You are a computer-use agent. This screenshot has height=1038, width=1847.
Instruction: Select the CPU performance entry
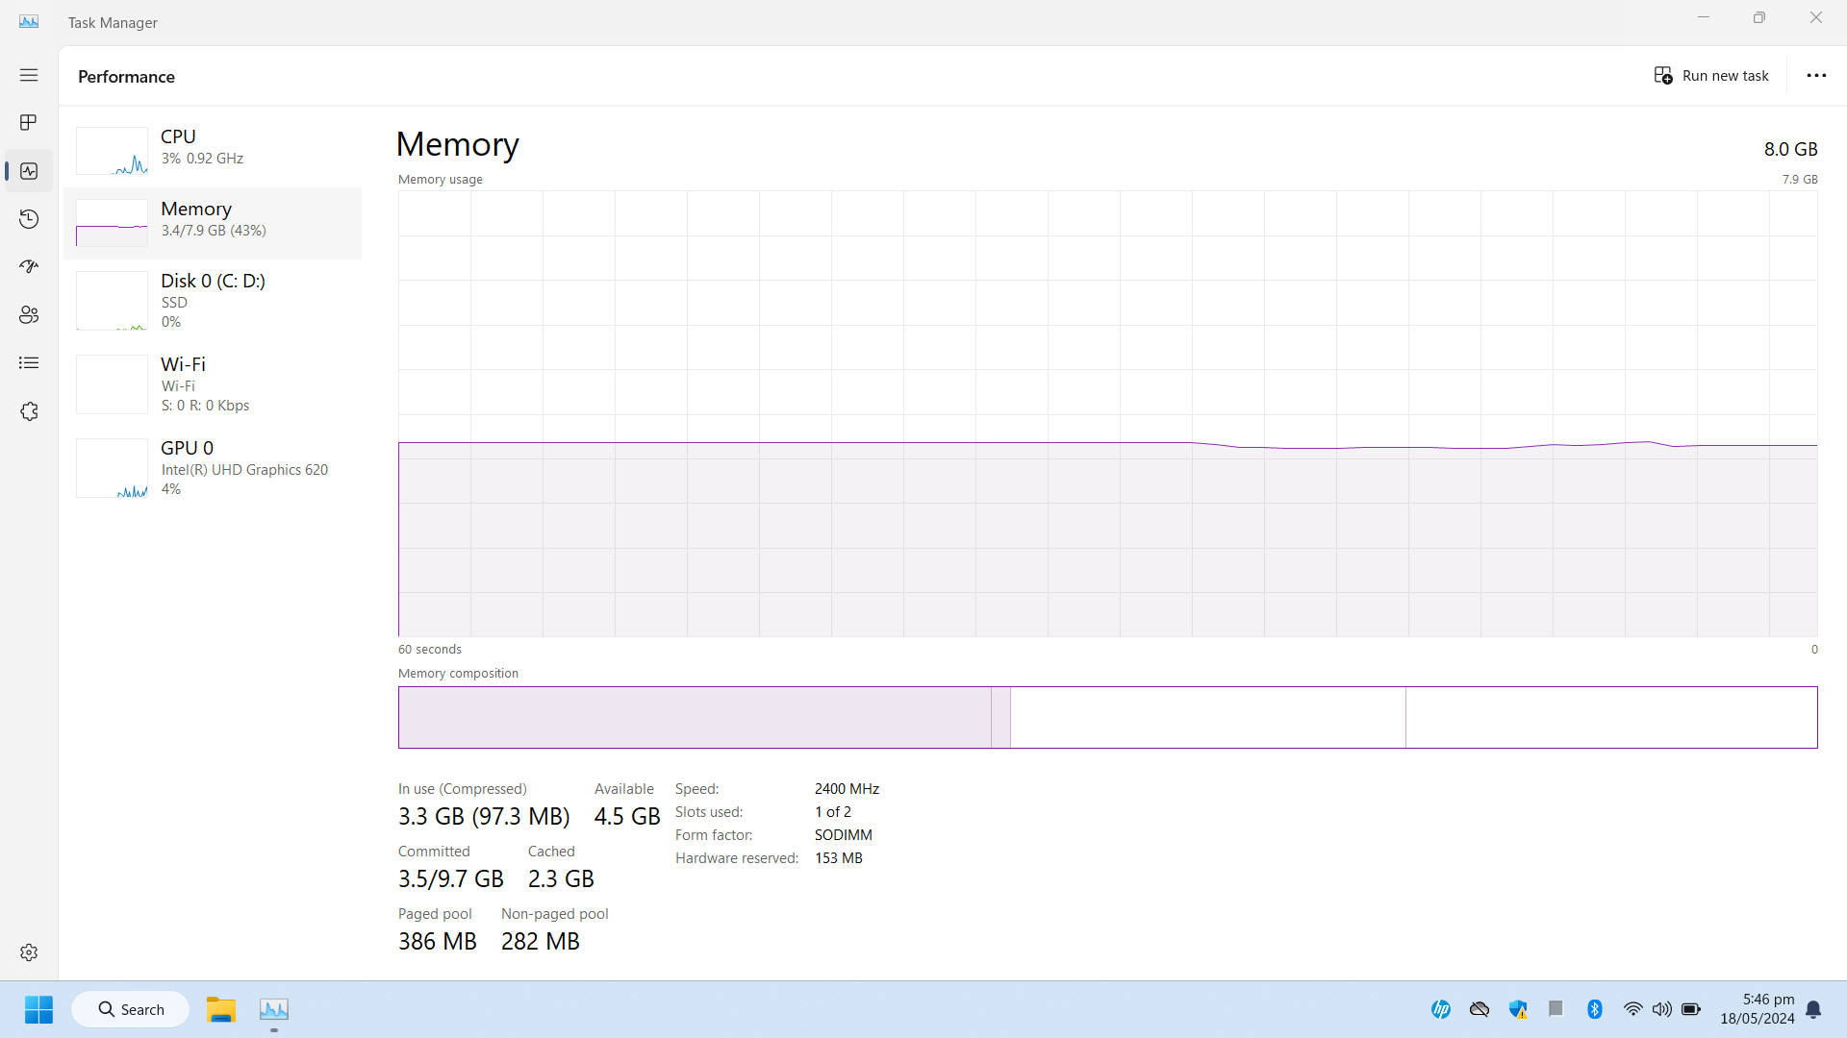213,151
